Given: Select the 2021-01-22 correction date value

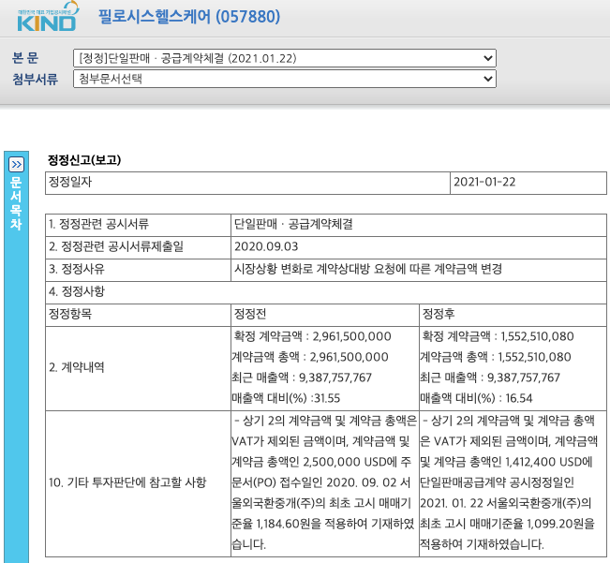Looking at the screenshot, I should tap(484, 182).
